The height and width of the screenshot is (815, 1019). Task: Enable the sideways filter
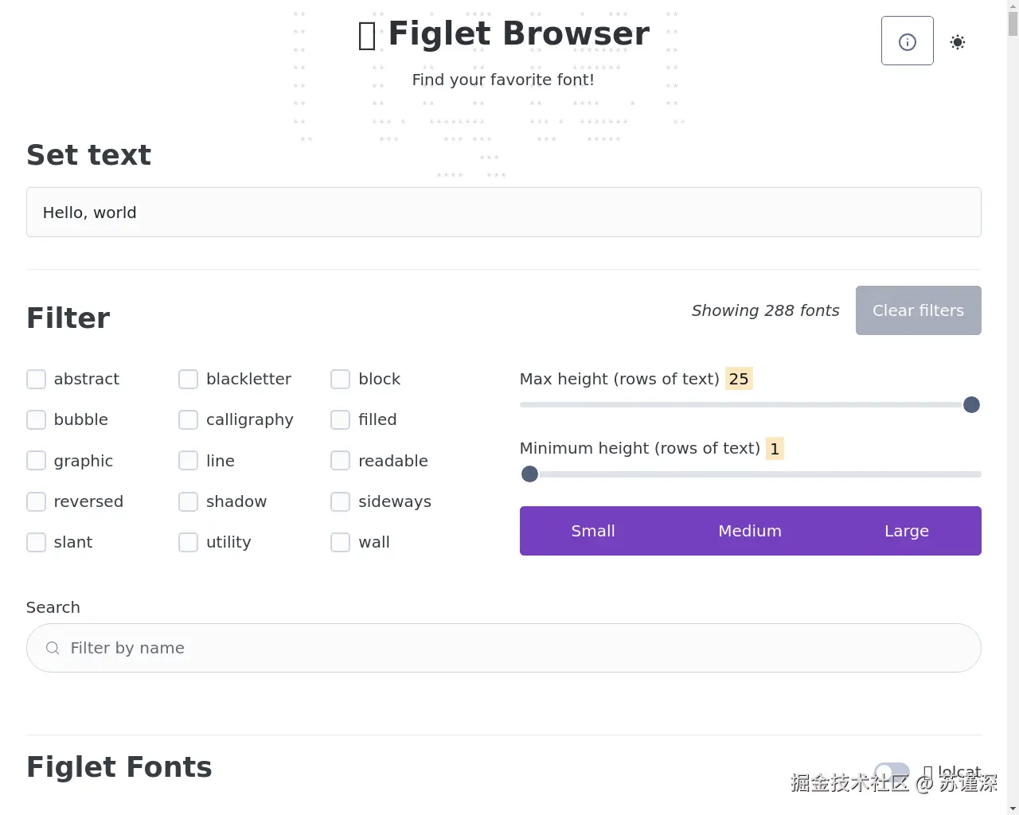(x=340, y=501)
